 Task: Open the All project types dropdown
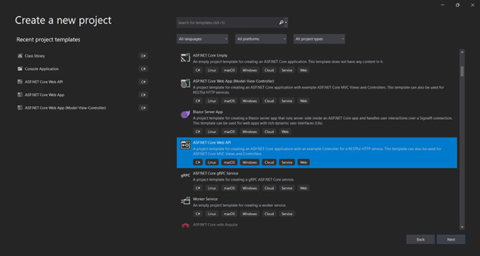pos(319,39)
